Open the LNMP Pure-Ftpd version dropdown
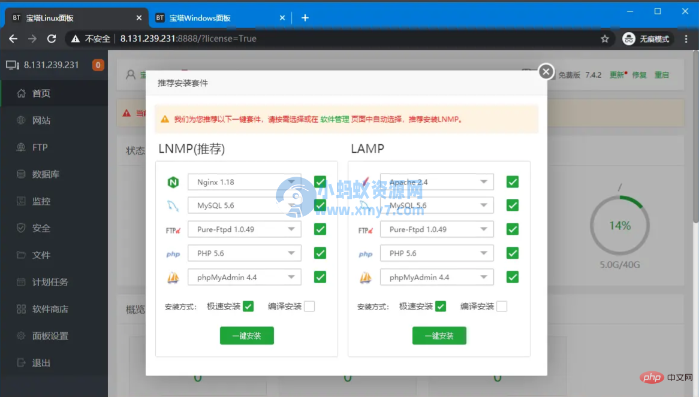Viewport: 699px width, 397px height. tap(245, 229)
